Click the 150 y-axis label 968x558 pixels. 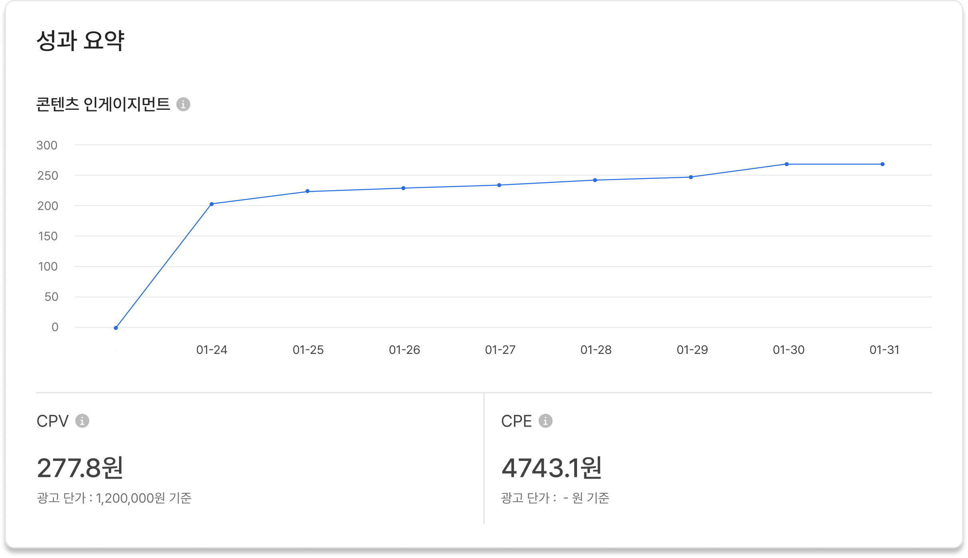click(48, 236)
